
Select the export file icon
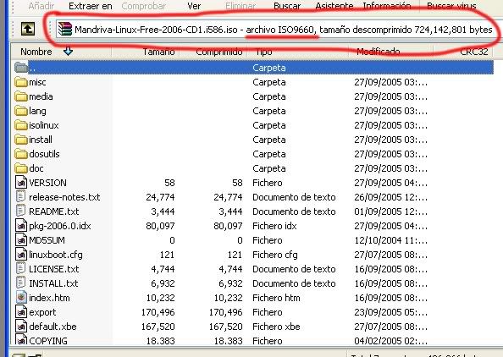pos(21,312)
